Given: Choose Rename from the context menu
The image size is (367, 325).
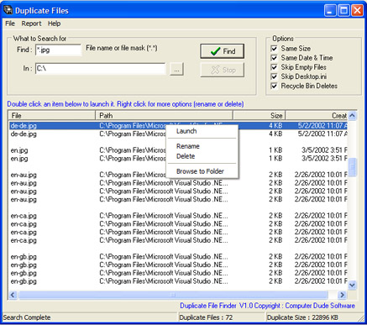Looking at the screenshot, I should click(x=202, y=146).
